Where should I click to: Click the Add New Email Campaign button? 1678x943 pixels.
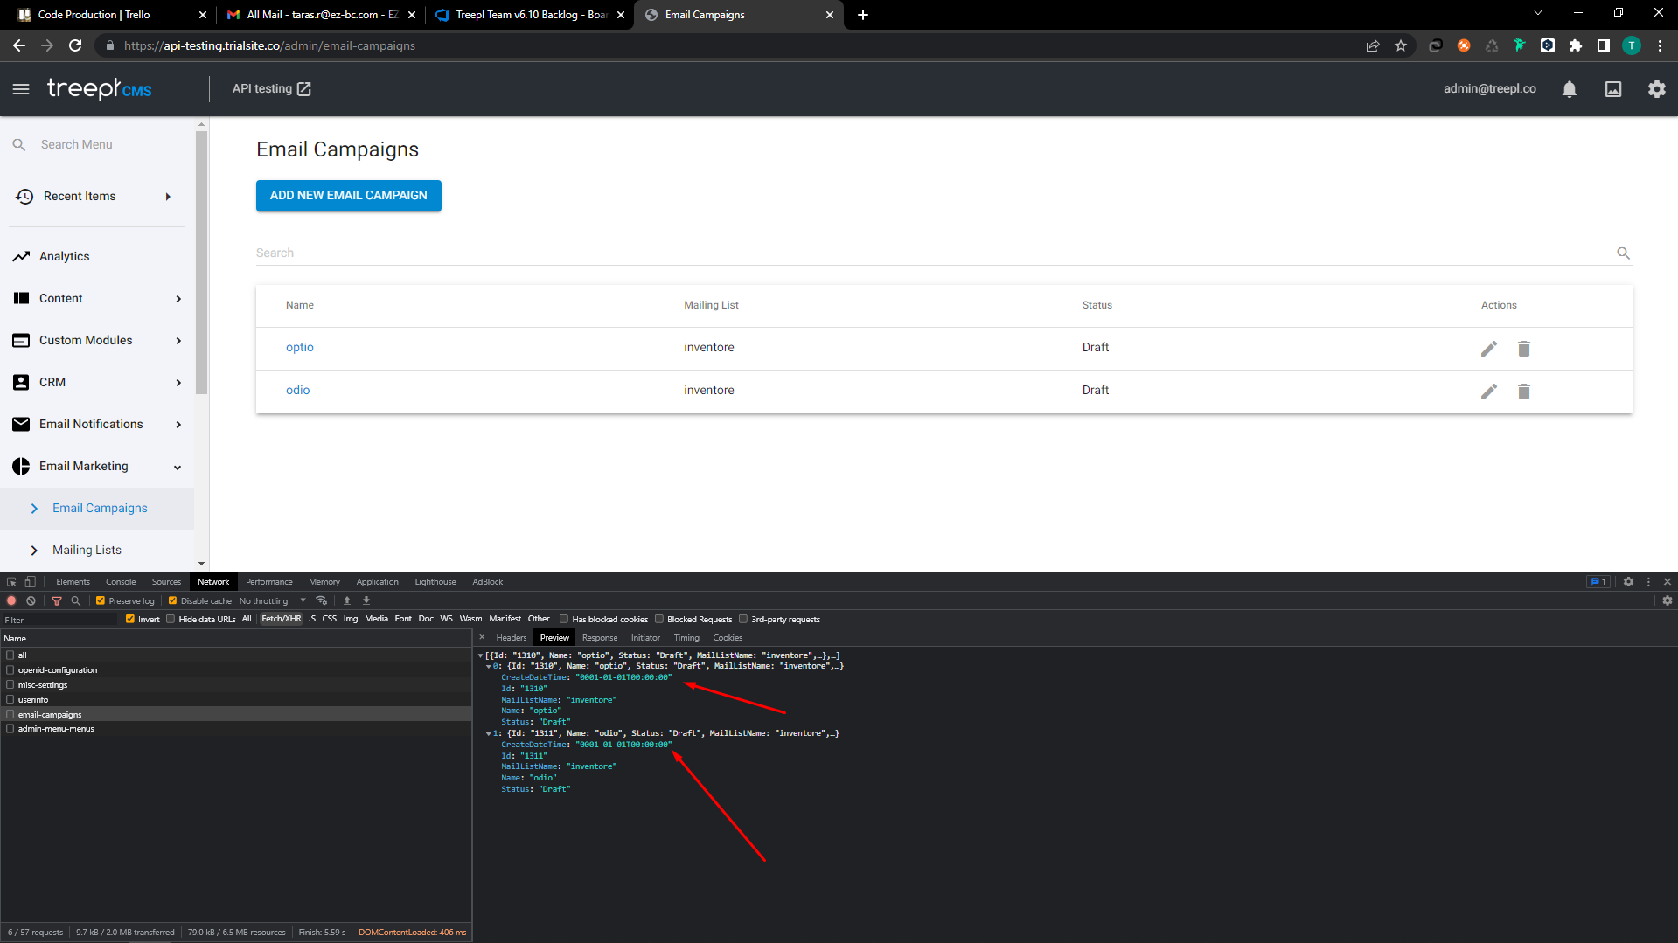pos(349,196)
